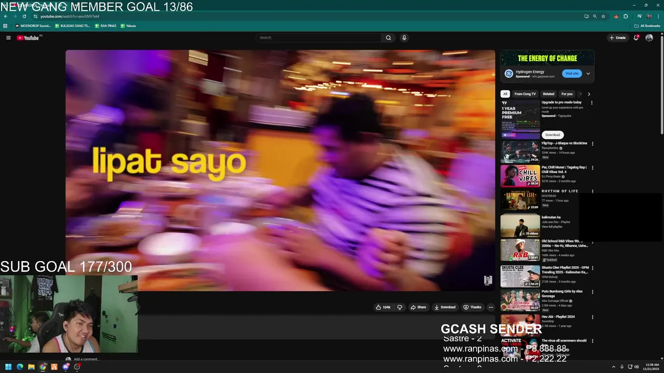
Task: Start voice search with the microphone icon
Action: point(404,38)
